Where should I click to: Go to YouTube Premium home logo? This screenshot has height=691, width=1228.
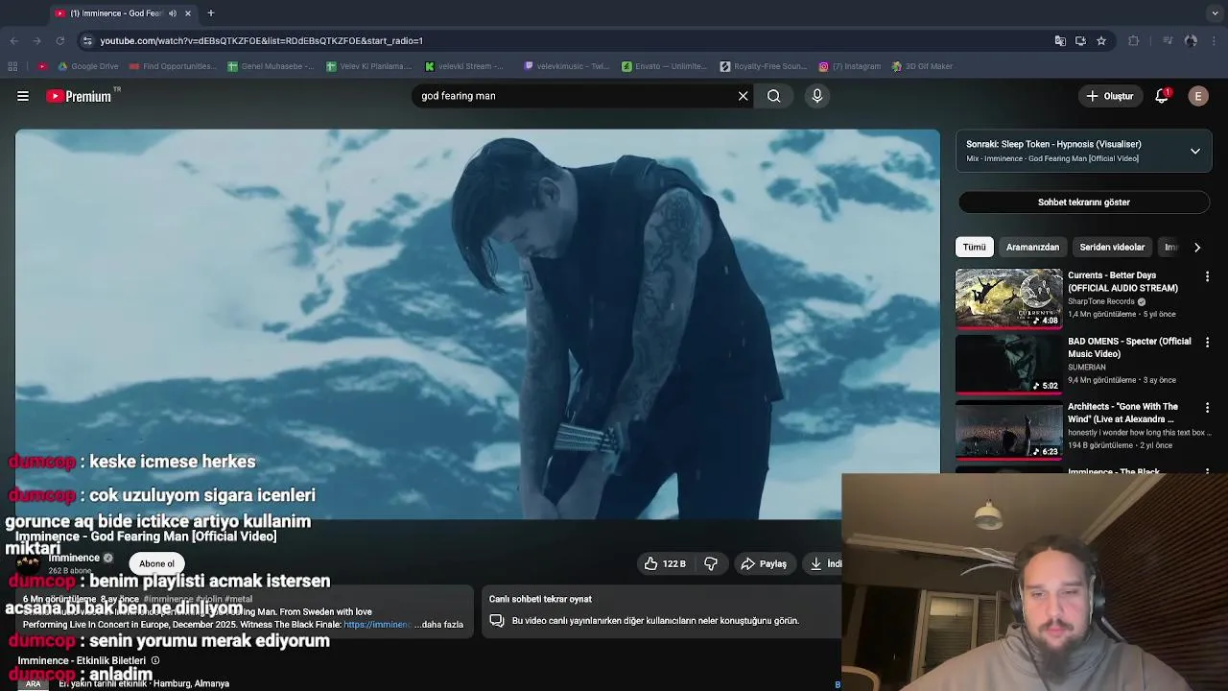point(81,96)
